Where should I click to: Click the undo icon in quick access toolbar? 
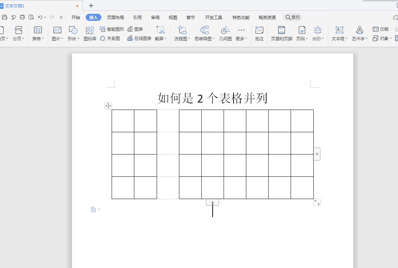tap(40, 17)
